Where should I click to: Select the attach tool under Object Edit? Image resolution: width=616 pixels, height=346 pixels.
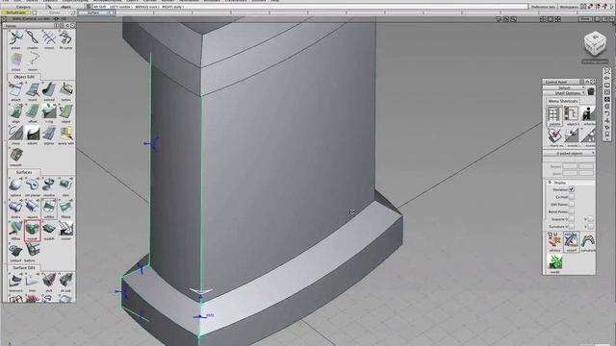point(15,91)
